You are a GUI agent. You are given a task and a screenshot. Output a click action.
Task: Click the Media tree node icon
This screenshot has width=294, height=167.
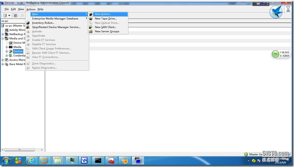[x=10, y=47]
